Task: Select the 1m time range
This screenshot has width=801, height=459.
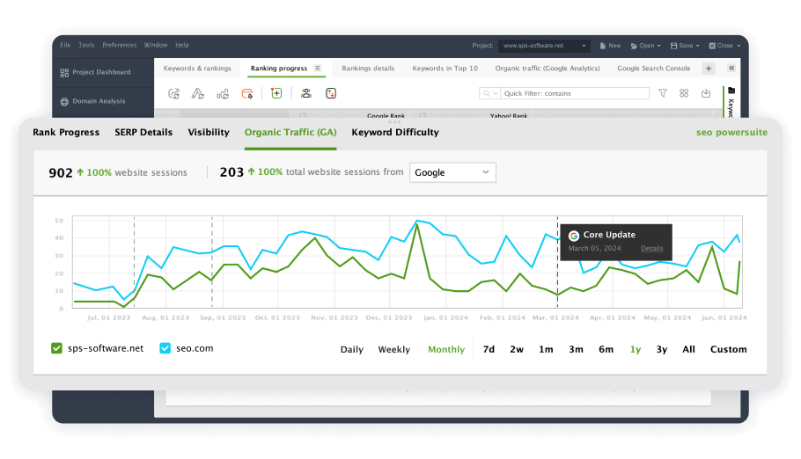Action: 546,349
